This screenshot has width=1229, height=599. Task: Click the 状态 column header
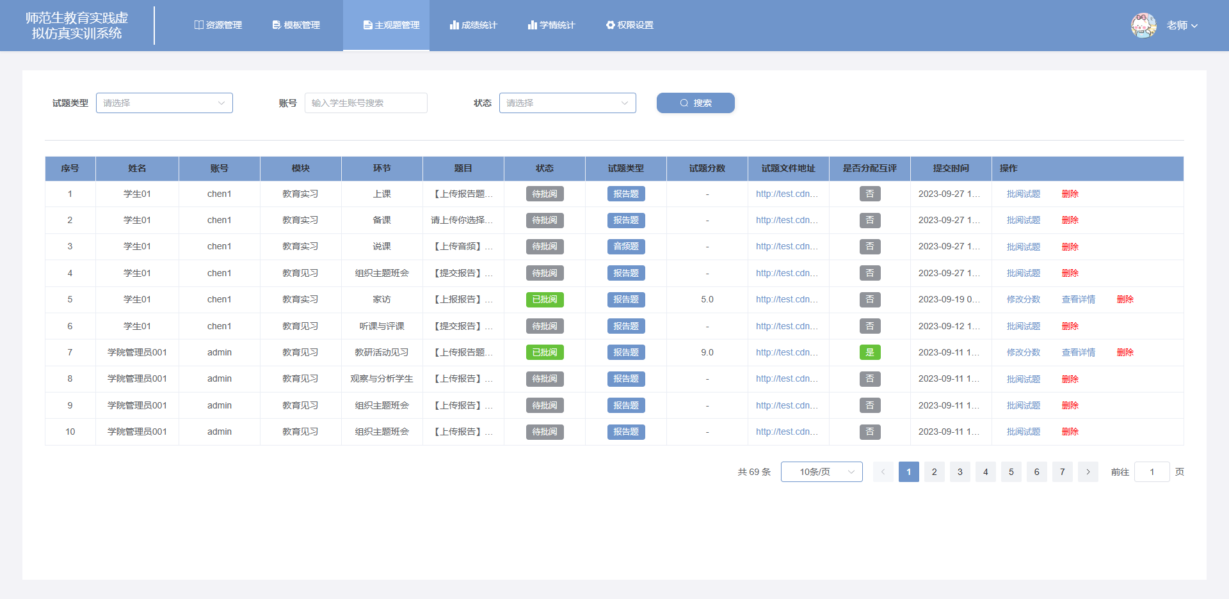[x=545, y=168]
